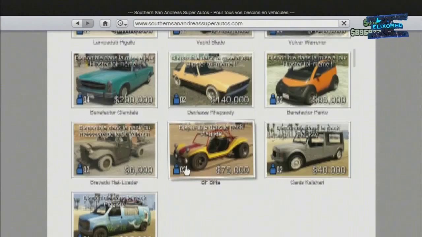Click the Declasse Rhapsody name label
422x237 pixels.
(x=211, y=112)
